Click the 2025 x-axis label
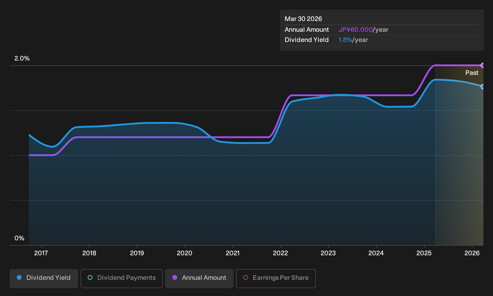Image resolution: width=493 pixels, height=296 pixels. (x=424, y=253)
